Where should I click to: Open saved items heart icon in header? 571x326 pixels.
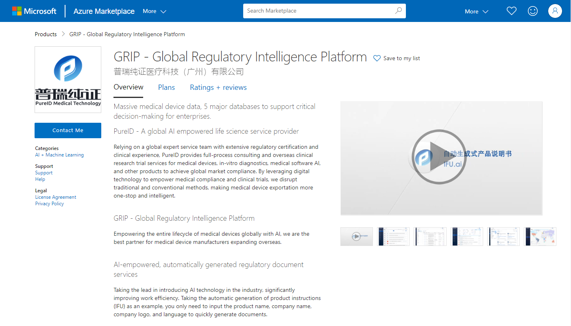[512, 11]
